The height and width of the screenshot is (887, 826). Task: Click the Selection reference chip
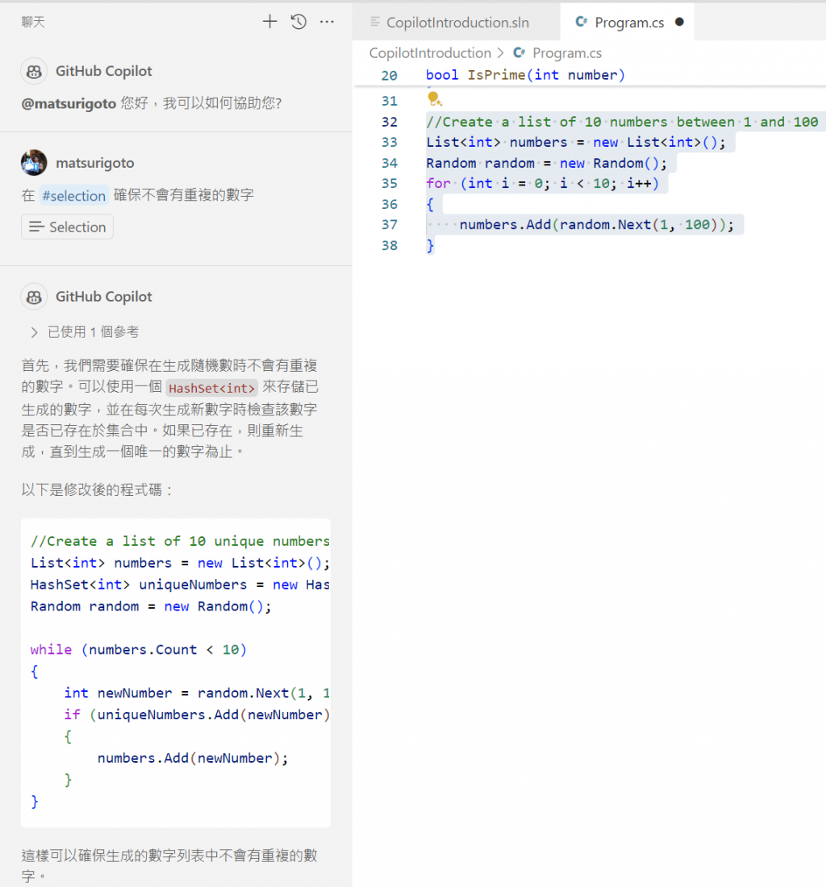[67, 227]
